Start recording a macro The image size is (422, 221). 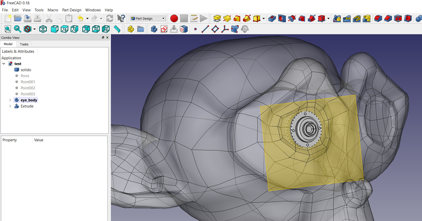pos(174,18)
